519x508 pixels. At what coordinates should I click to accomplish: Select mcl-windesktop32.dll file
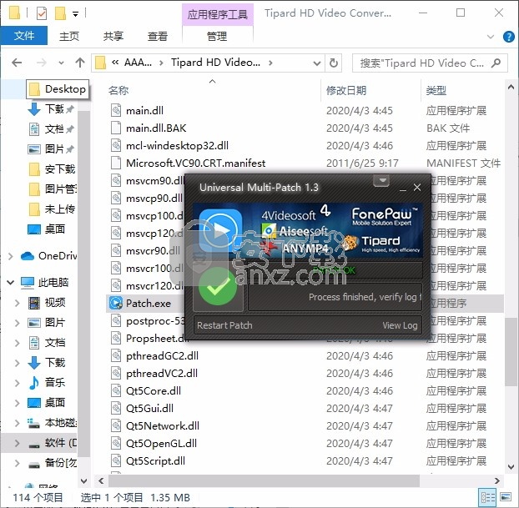[x=177, y=146]
